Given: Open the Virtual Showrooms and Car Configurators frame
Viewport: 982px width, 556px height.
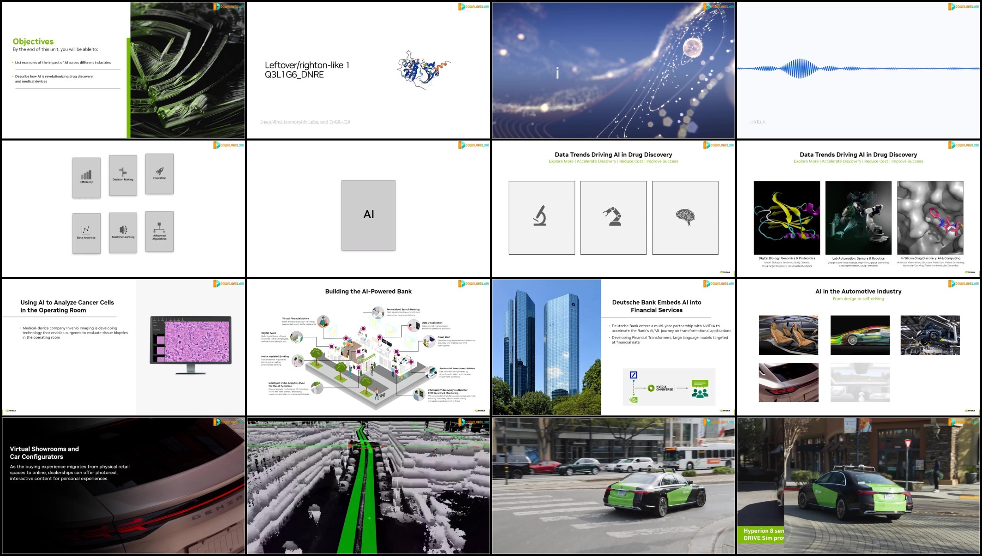Looking at the screenshot, I should point(124,486).
